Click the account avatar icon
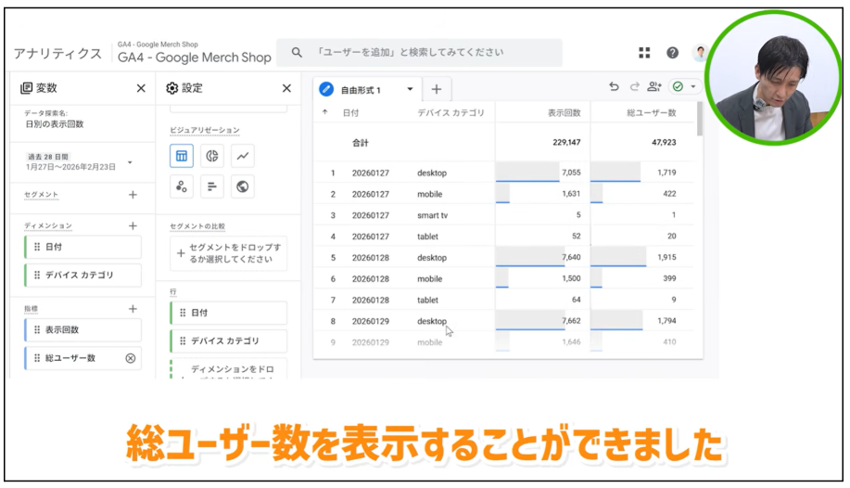The width and height of the screenshot is (850, 488). 700,53
